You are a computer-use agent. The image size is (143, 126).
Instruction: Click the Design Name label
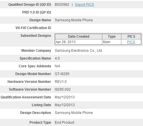tap(40, 20)
